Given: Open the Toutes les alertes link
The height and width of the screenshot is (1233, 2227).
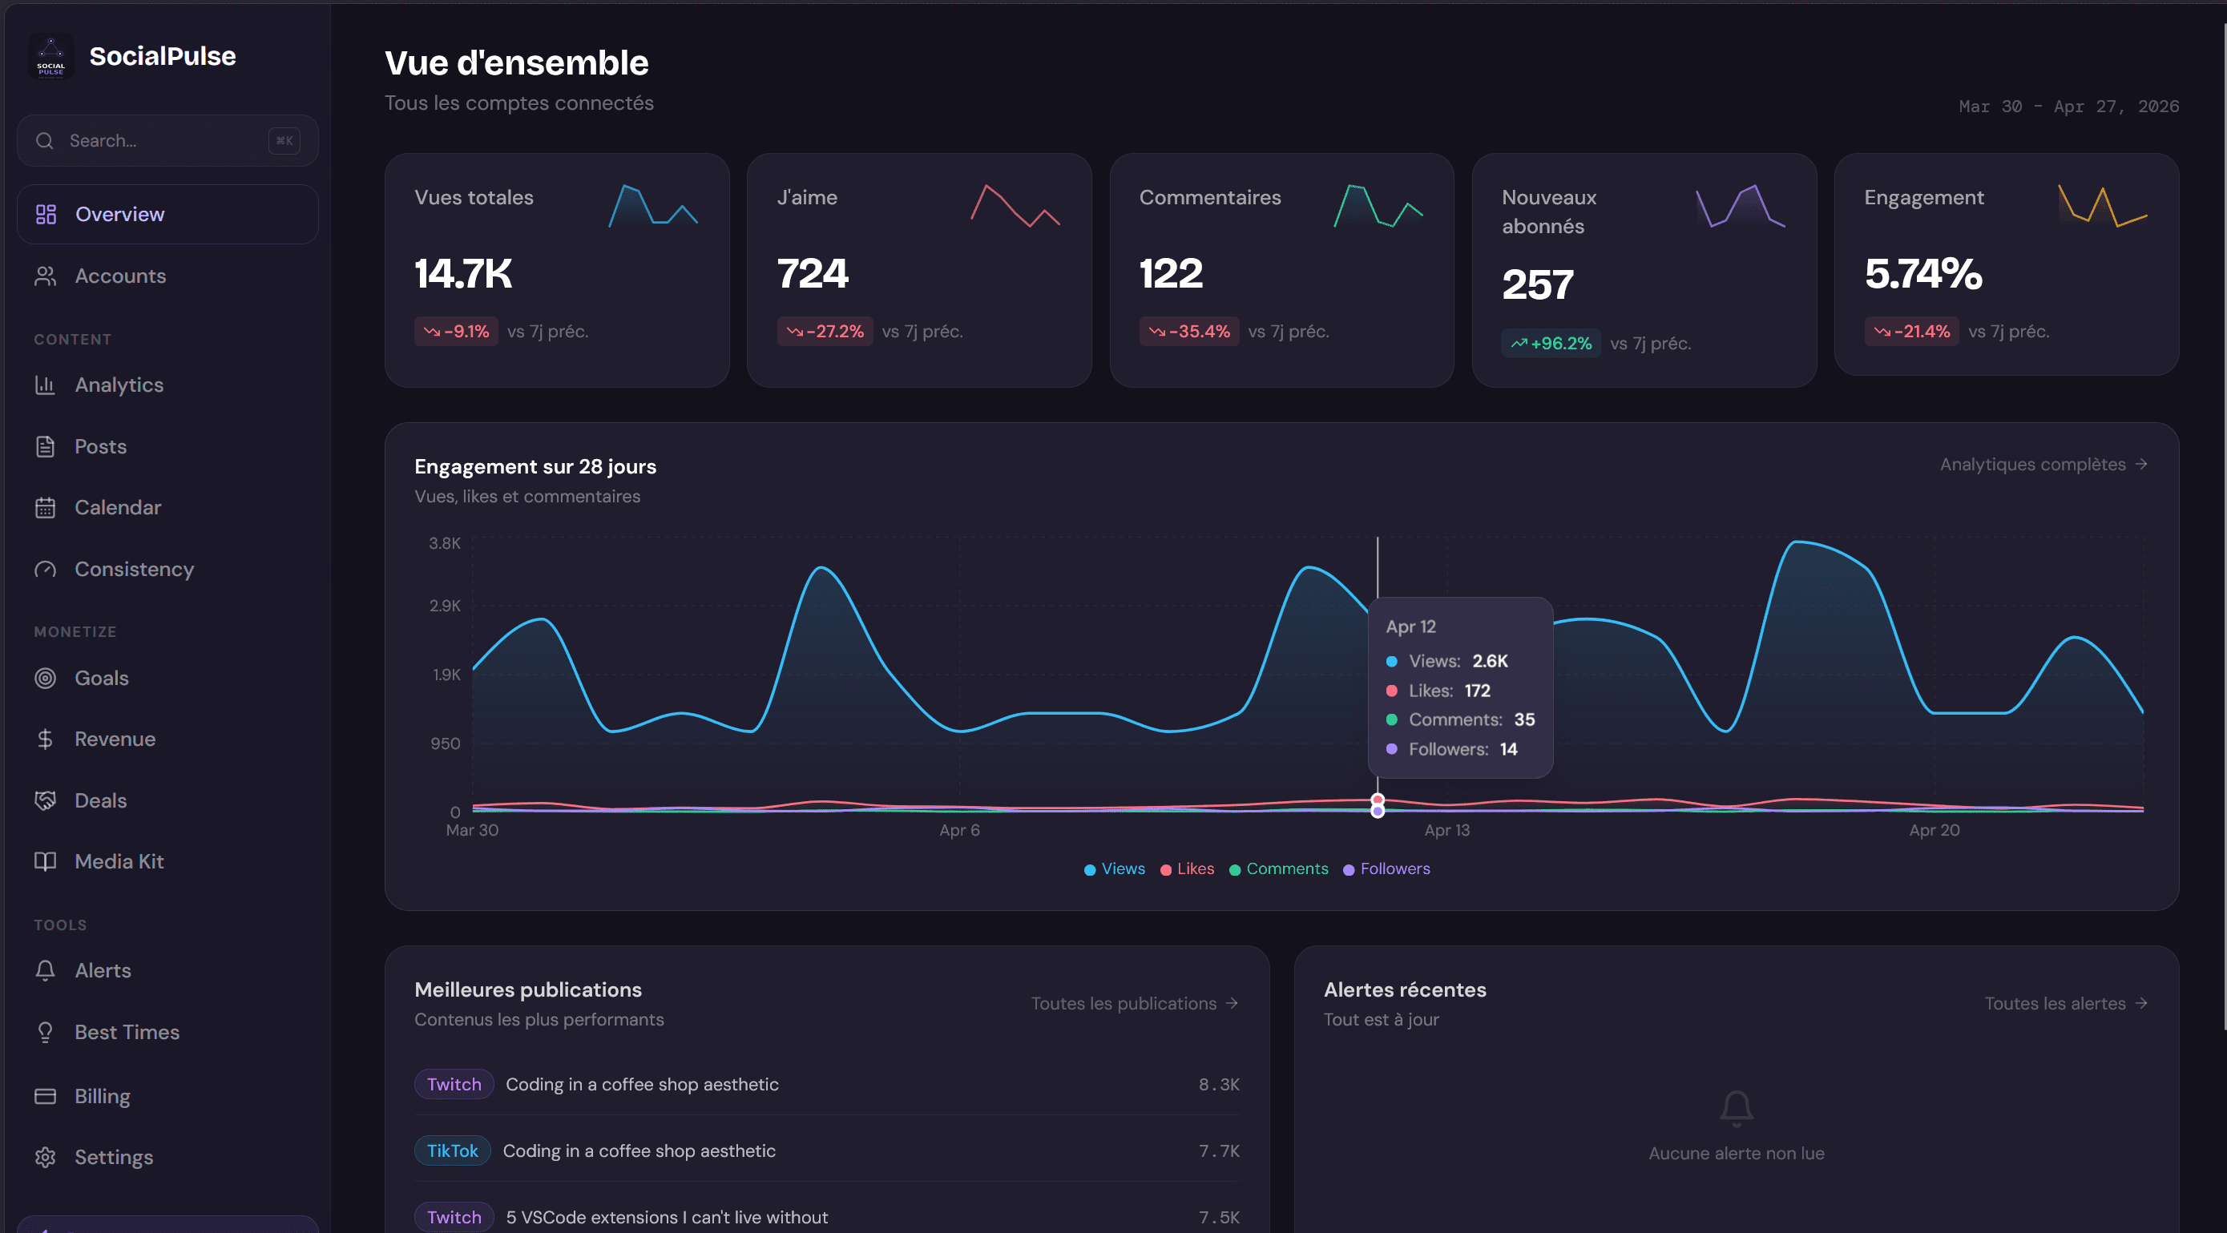Looking at the screenshot, I should click(2066, 1004).
